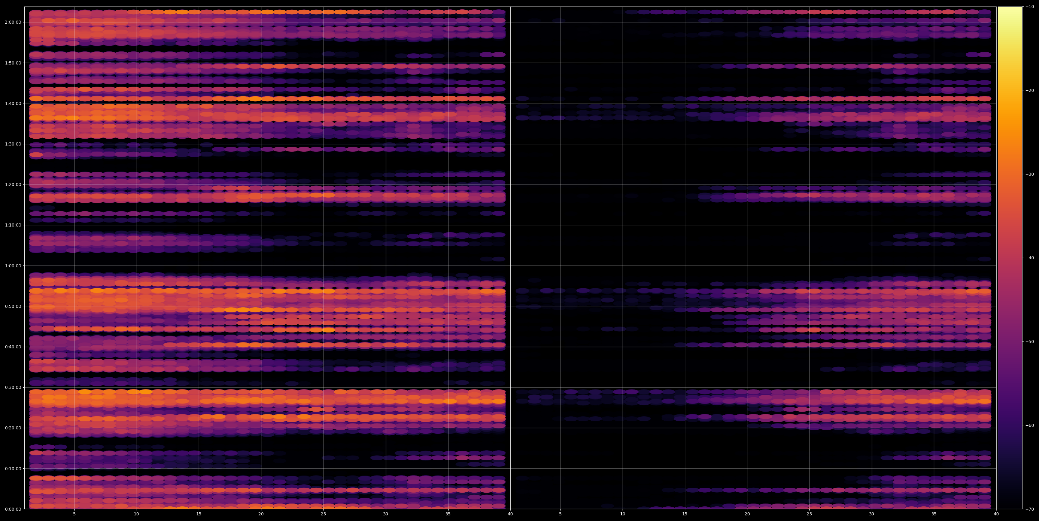Select x-axis label 30 under the right plot
Image resolution: width=1039 pixels, height=521 pixels.
coord(871,514)
